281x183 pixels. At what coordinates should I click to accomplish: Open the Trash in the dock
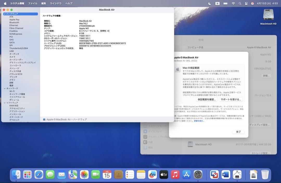tap(265, 175)
